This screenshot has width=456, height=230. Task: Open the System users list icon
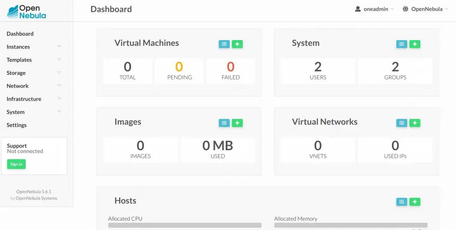tap(402, 44)
